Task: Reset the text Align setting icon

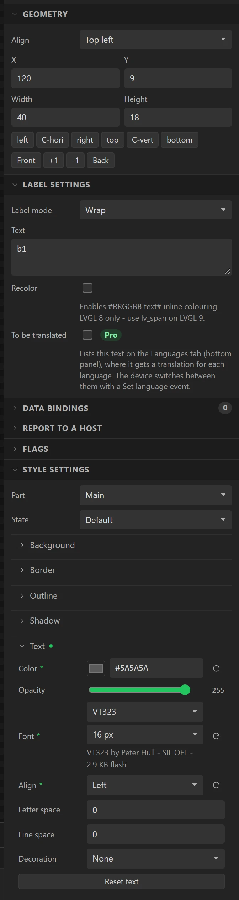Action: point(216,785)
